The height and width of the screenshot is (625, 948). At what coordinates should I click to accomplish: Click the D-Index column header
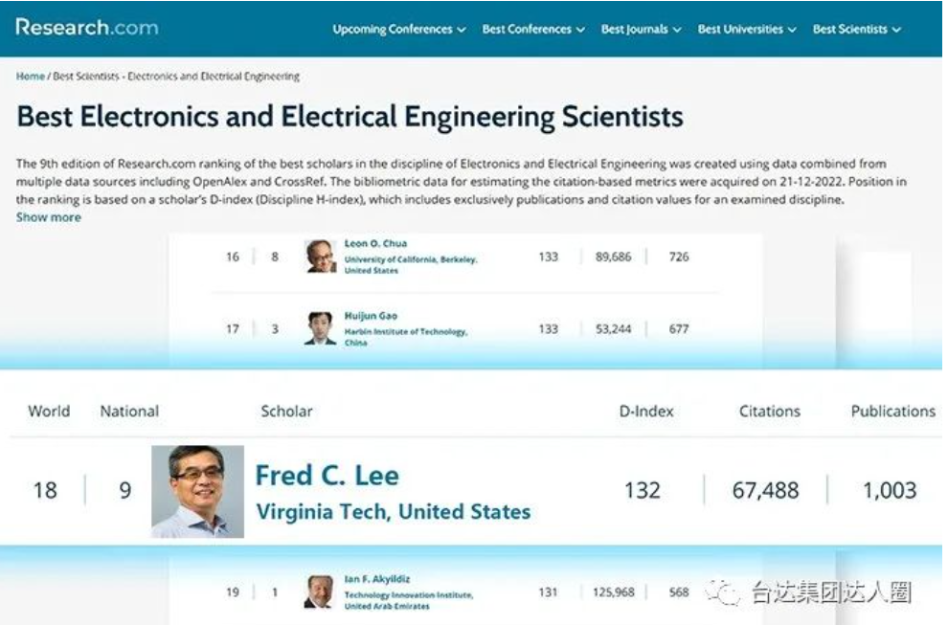(x=646, y=411)
